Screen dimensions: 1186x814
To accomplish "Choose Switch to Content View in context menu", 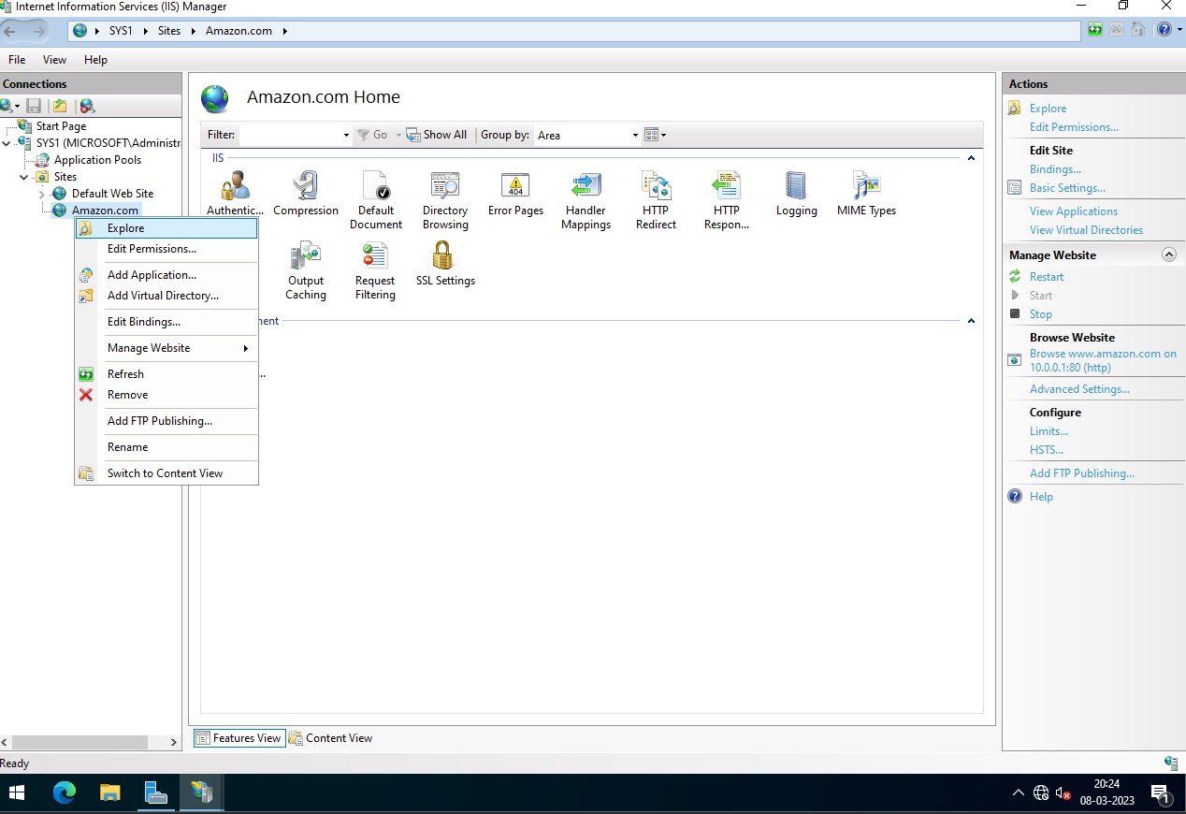I will pyautogui.click(x=166, y=473).
